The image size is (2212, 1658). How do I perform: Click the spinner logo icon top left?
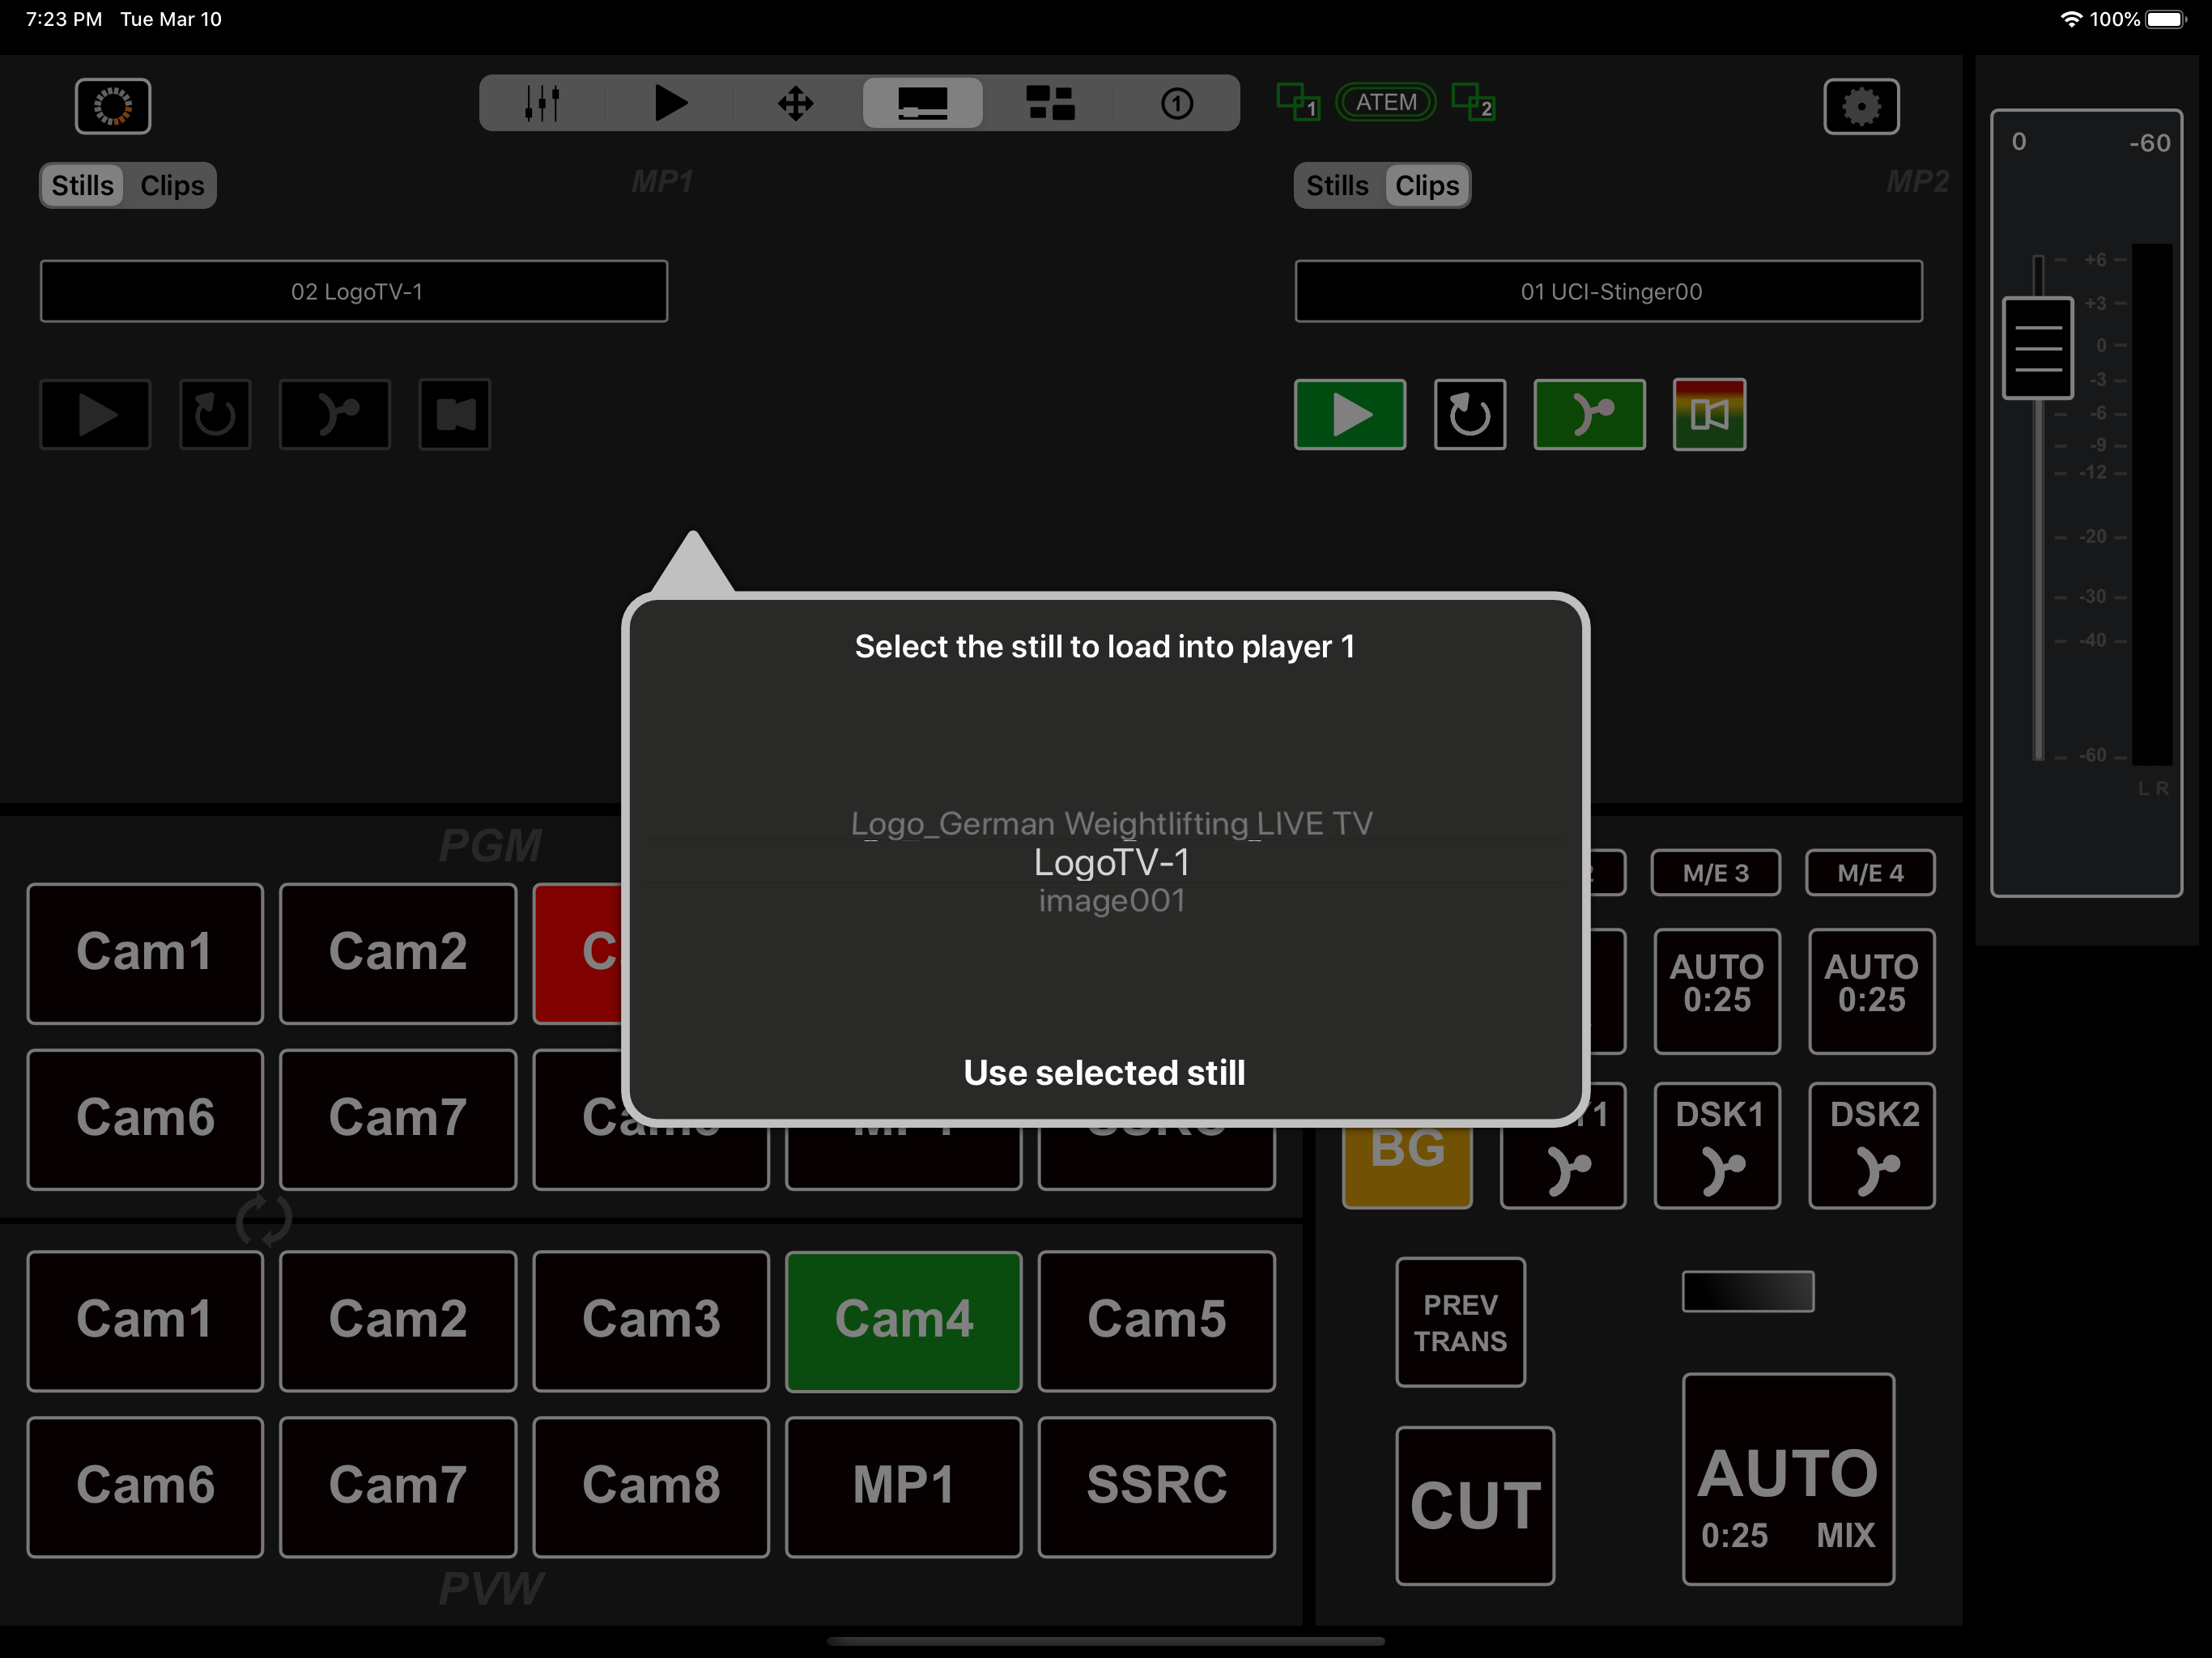(x=113, y=106)
